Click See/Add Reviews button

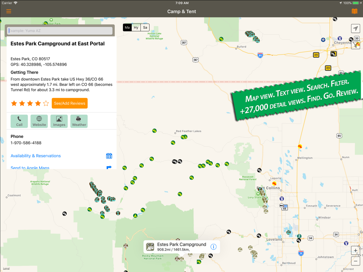(x=70, y=103)
